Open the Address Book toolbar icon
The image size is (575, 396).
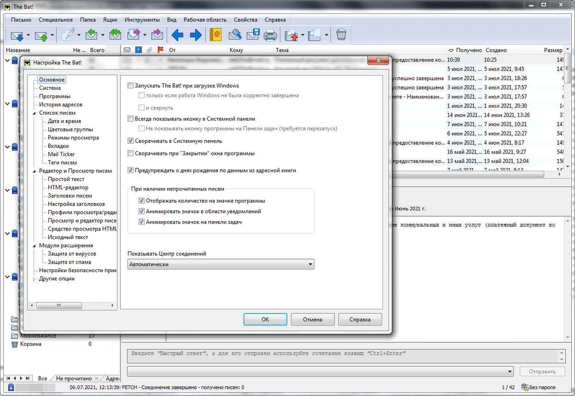point(216,35)
